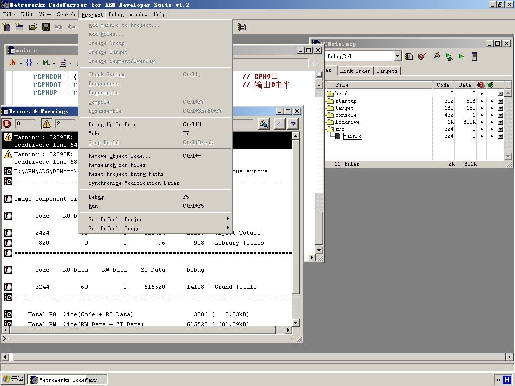Click the target settings icon in main toolbar
This screenshot has width=515, height=386.
point(242,27)
